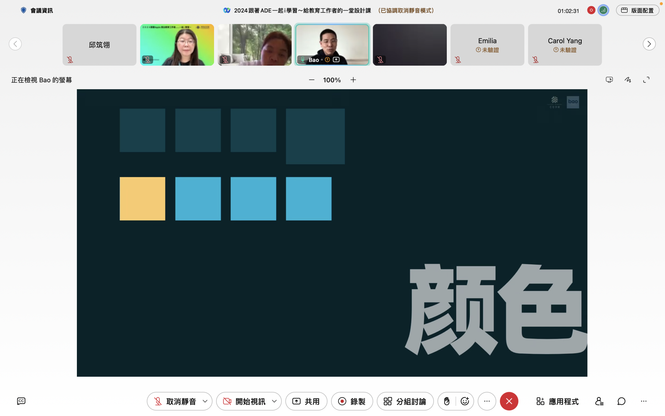Viewport: 665px width, 416px height.
Task: Increase zoom with the plus button
Action: (353, 80)
